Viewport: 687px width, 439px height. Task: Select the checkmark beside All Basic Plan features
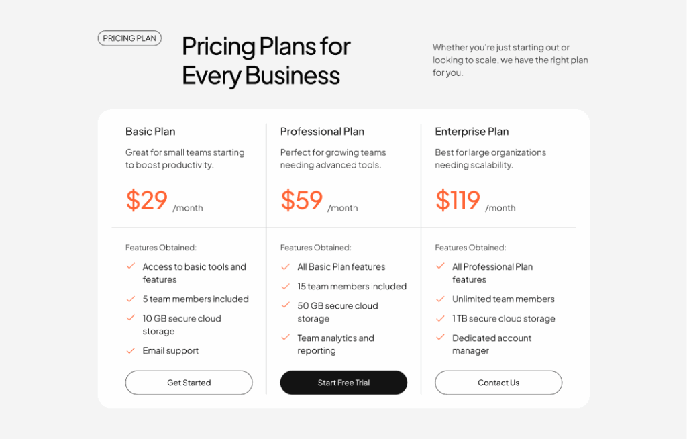286,266
